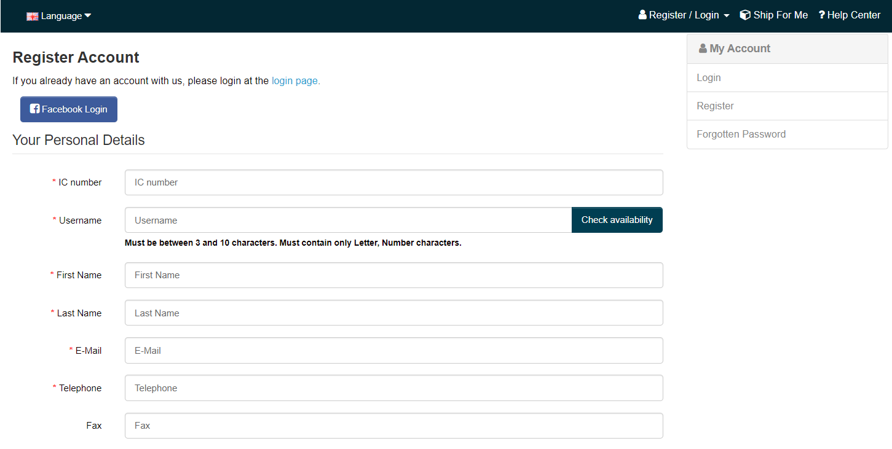Click the My Account panel heading
The width and height of the screenshot is (892, 449).
pos(787,49)
